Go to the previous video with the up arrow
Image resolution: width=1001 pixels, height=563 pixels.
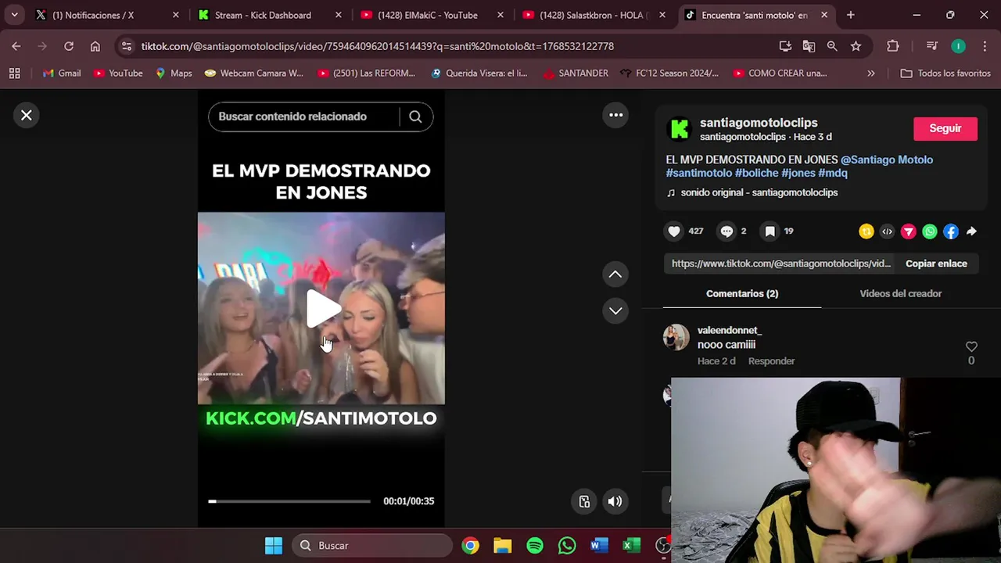click(615, 274)
